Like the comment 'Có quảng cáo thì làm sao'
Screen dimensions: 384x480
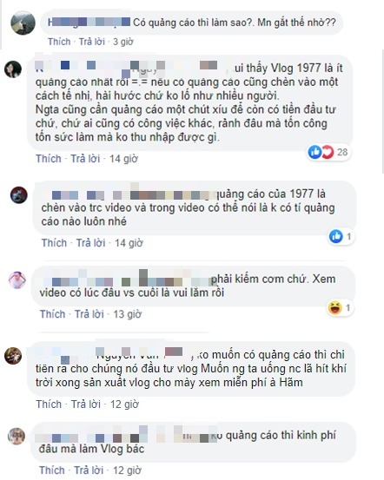coord(59,42)
